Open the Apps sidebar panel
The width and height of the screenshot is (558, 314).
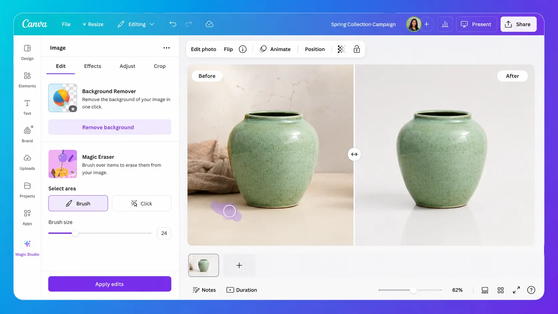pos(27,218)
